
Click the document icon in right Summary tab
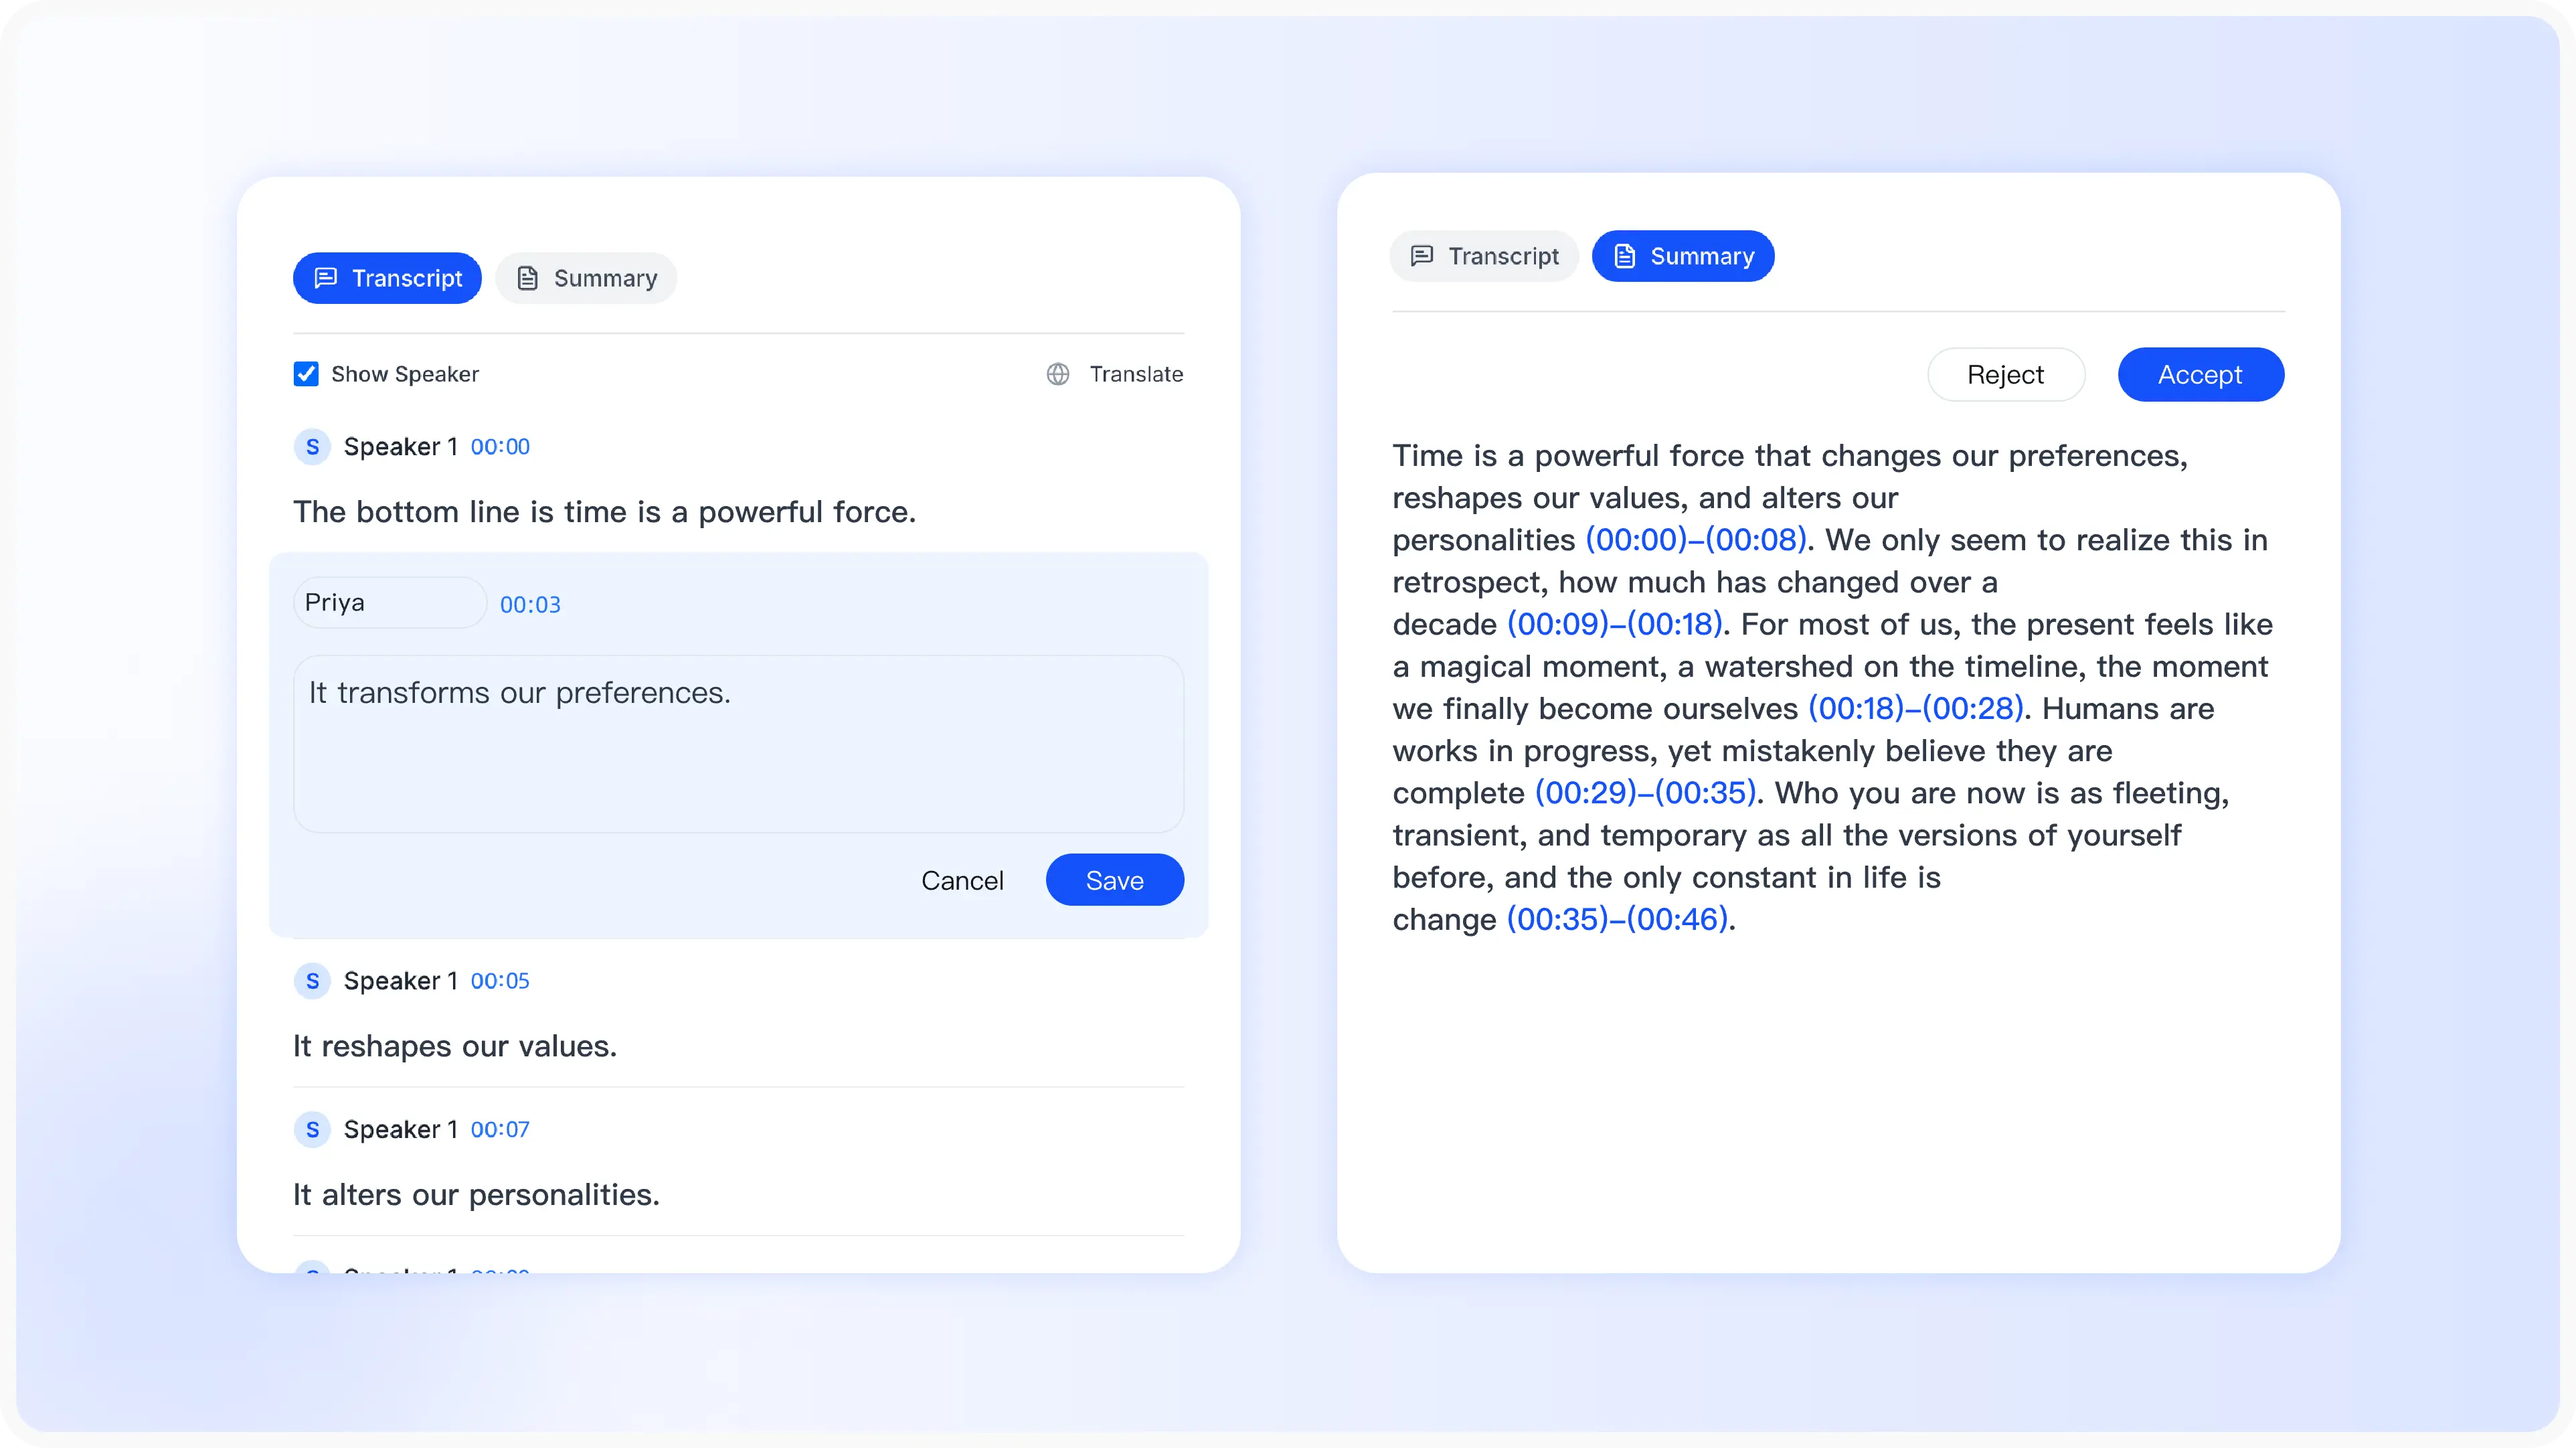[x=1624, y=256]
